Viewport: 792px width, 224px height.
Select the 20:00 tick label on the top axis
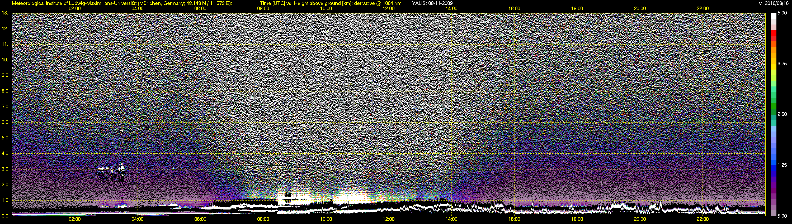(640, 9)
